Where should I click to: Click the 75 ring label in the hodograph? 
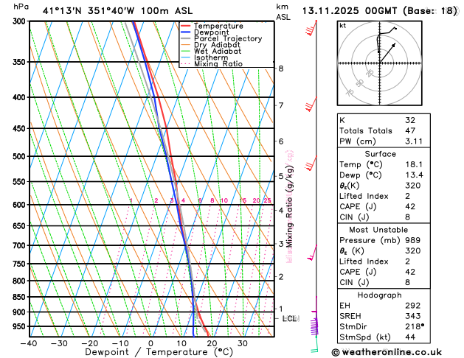(350, 93)
